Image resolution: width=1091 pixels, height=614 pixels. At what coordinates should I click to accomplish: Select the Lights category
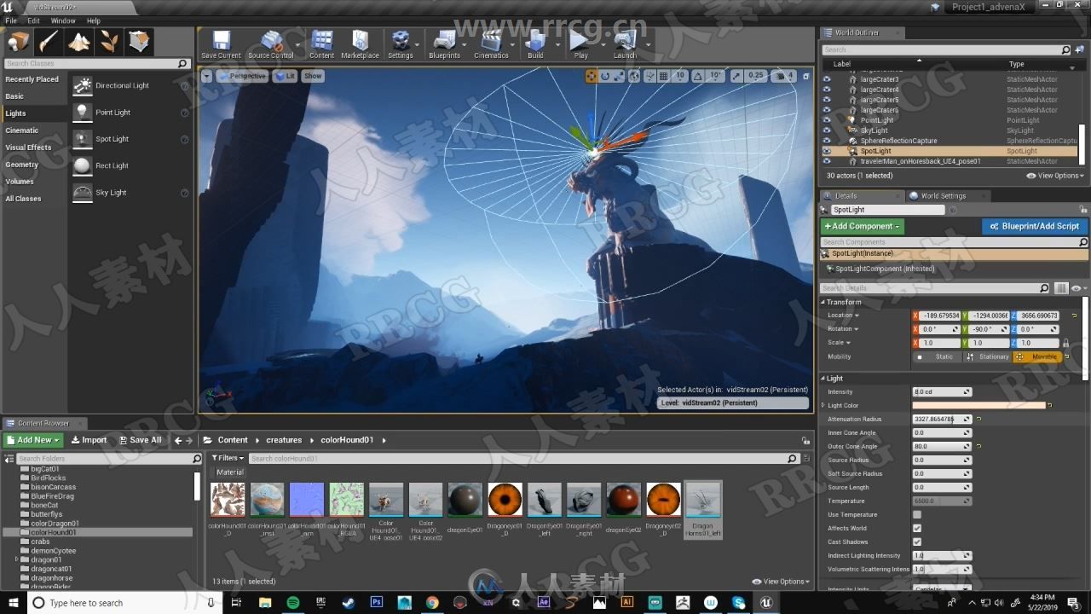(x=34, y=113)
